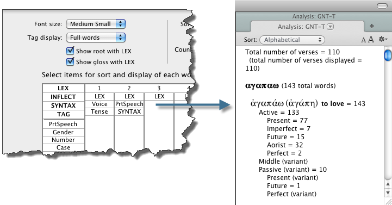
Task: Expand the tab's small triangle menu button
Action: [x=331, y=27]
